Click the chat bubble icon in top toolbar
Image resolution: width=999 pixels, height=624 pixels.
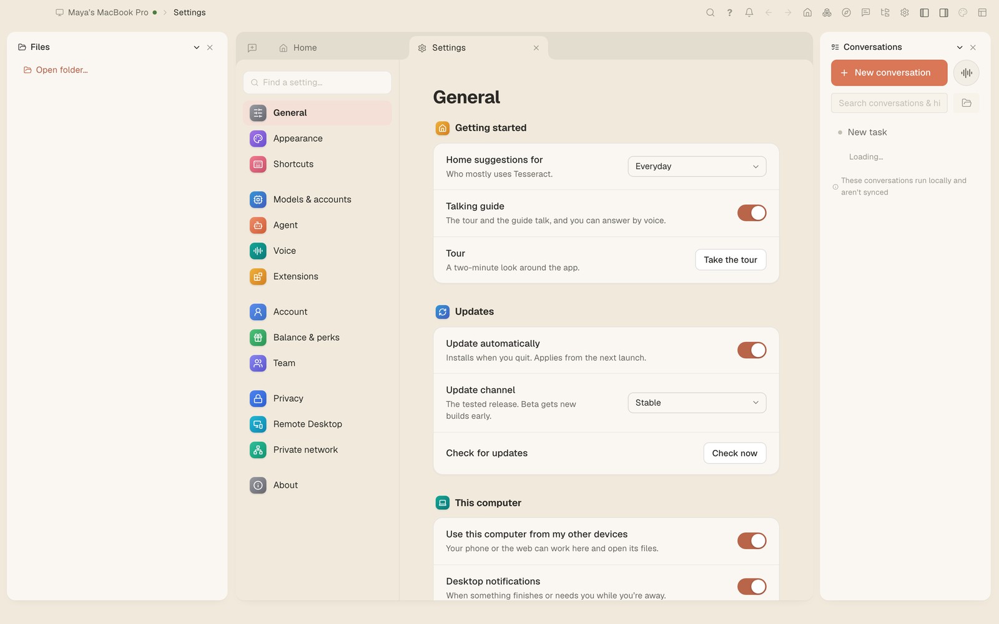pyautogui.click(x=865, y=12)
